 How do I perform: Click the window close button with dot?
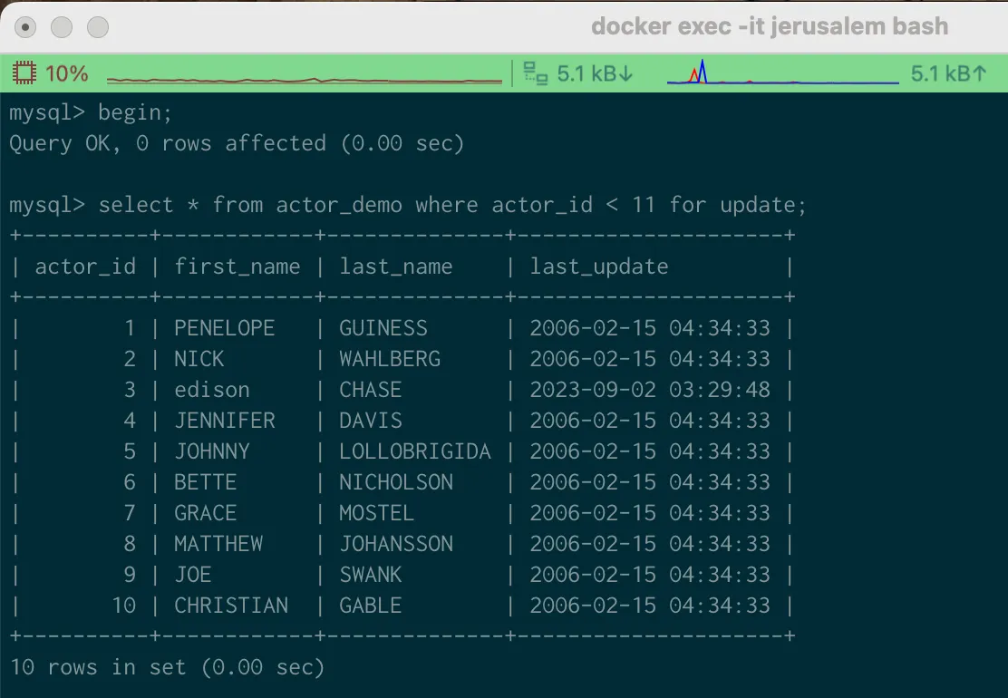25,27
